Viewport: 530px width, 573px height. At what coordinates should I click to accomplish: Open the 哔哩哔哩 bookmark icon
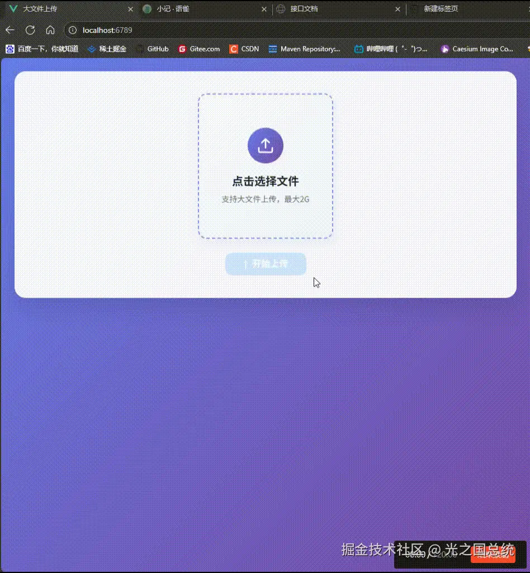[358, 49]
